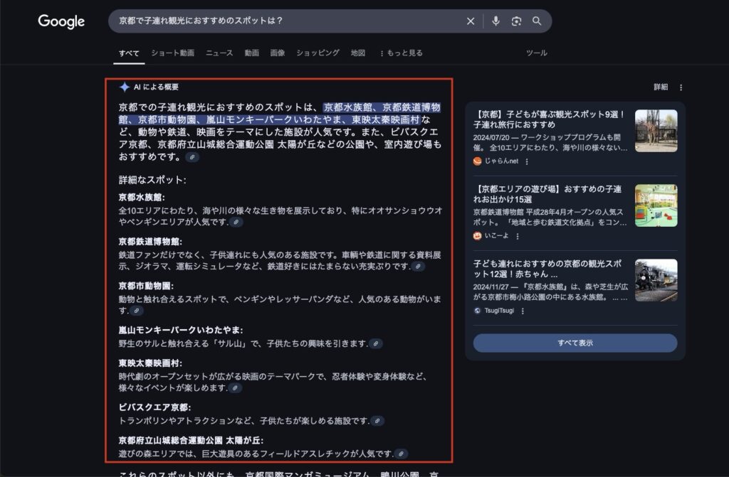Open source link icon for 京都鉄道博物館 description

418,266
